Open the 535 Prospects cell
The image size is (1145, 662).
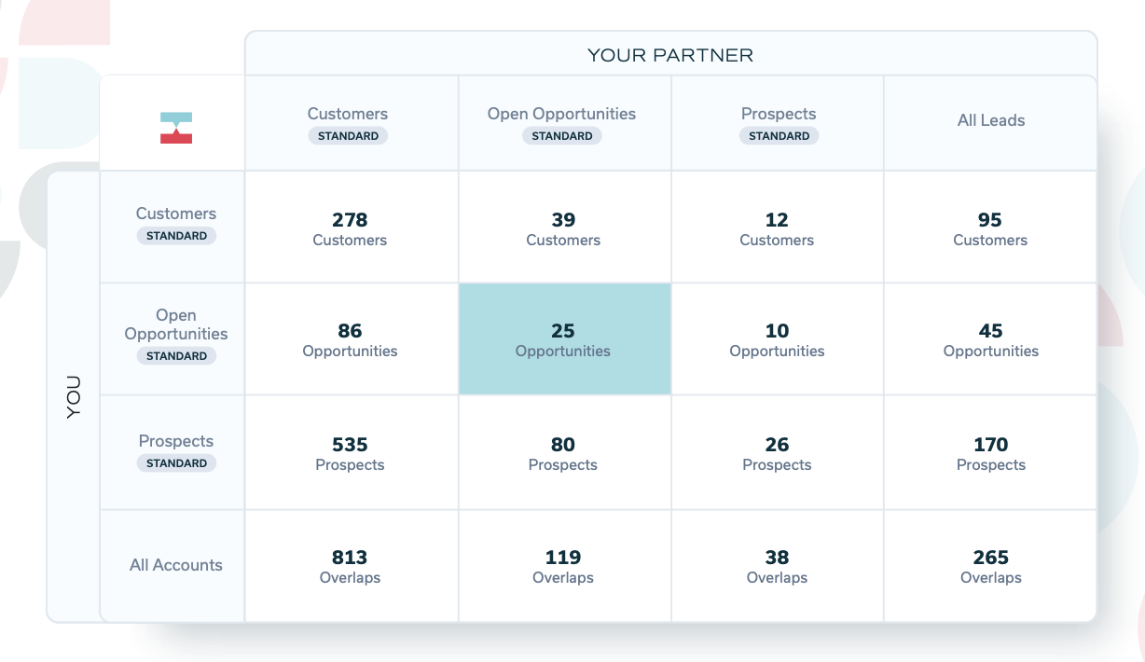350,453
